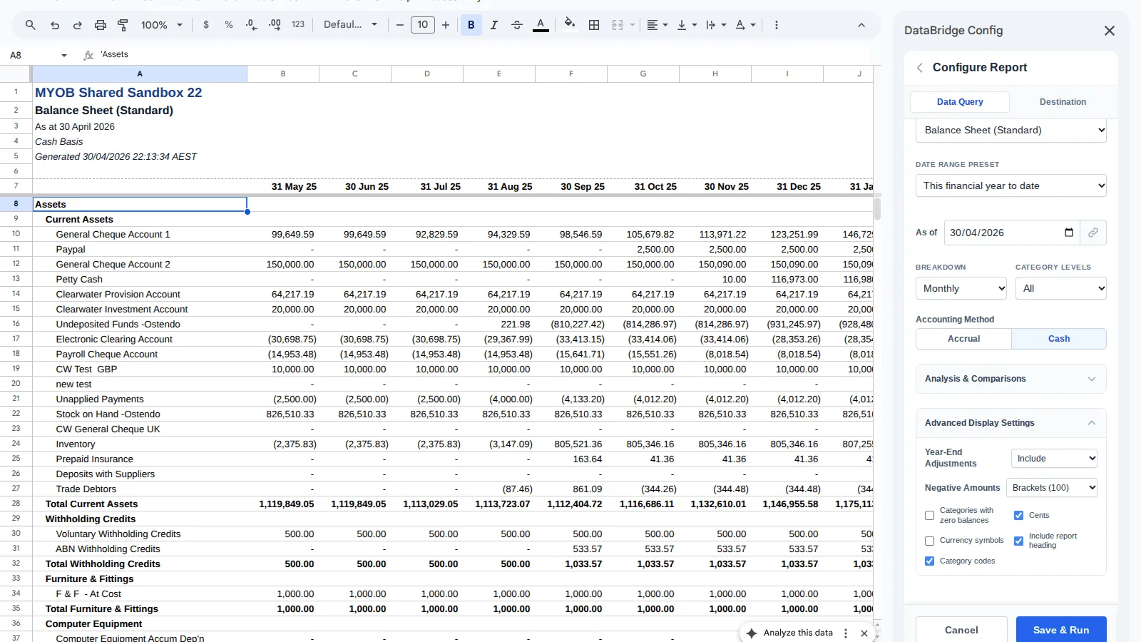Decrease font size with minus
The height and width of the screenshot is (642, 1141).
tap(400, 25)
